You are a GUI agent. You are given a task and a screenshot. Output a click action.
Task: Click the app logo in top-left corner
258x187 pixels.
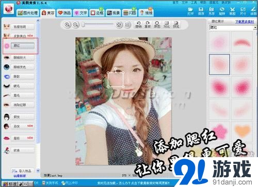9,9
